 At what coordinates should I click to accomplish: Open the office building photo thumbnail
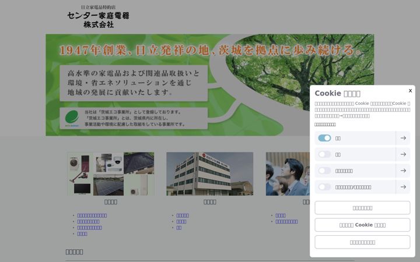pyautogui.click(x=210, y=174)
